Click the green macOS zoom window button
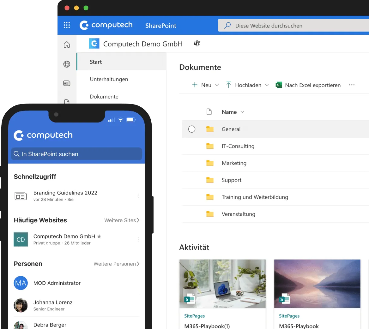The width and height of the screenshot is (369, 329). 86,8
